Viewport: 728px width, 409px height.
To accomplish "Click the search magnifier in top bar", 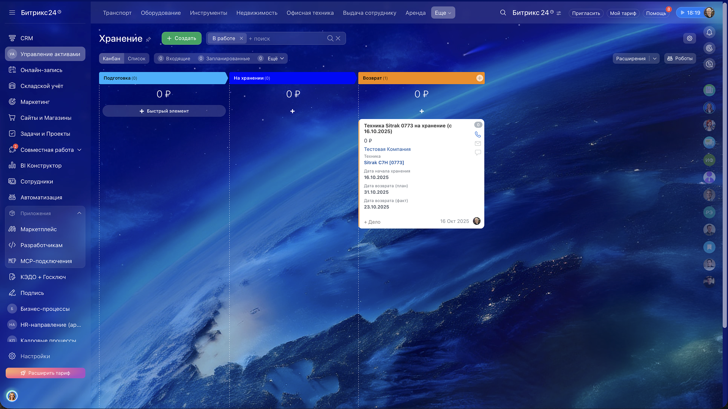I will tap(503, 13).
